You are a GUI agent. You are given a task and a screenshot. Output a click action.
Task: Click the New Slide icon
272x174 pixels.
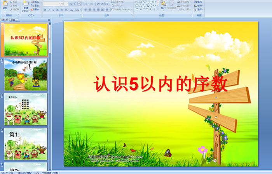26,3
